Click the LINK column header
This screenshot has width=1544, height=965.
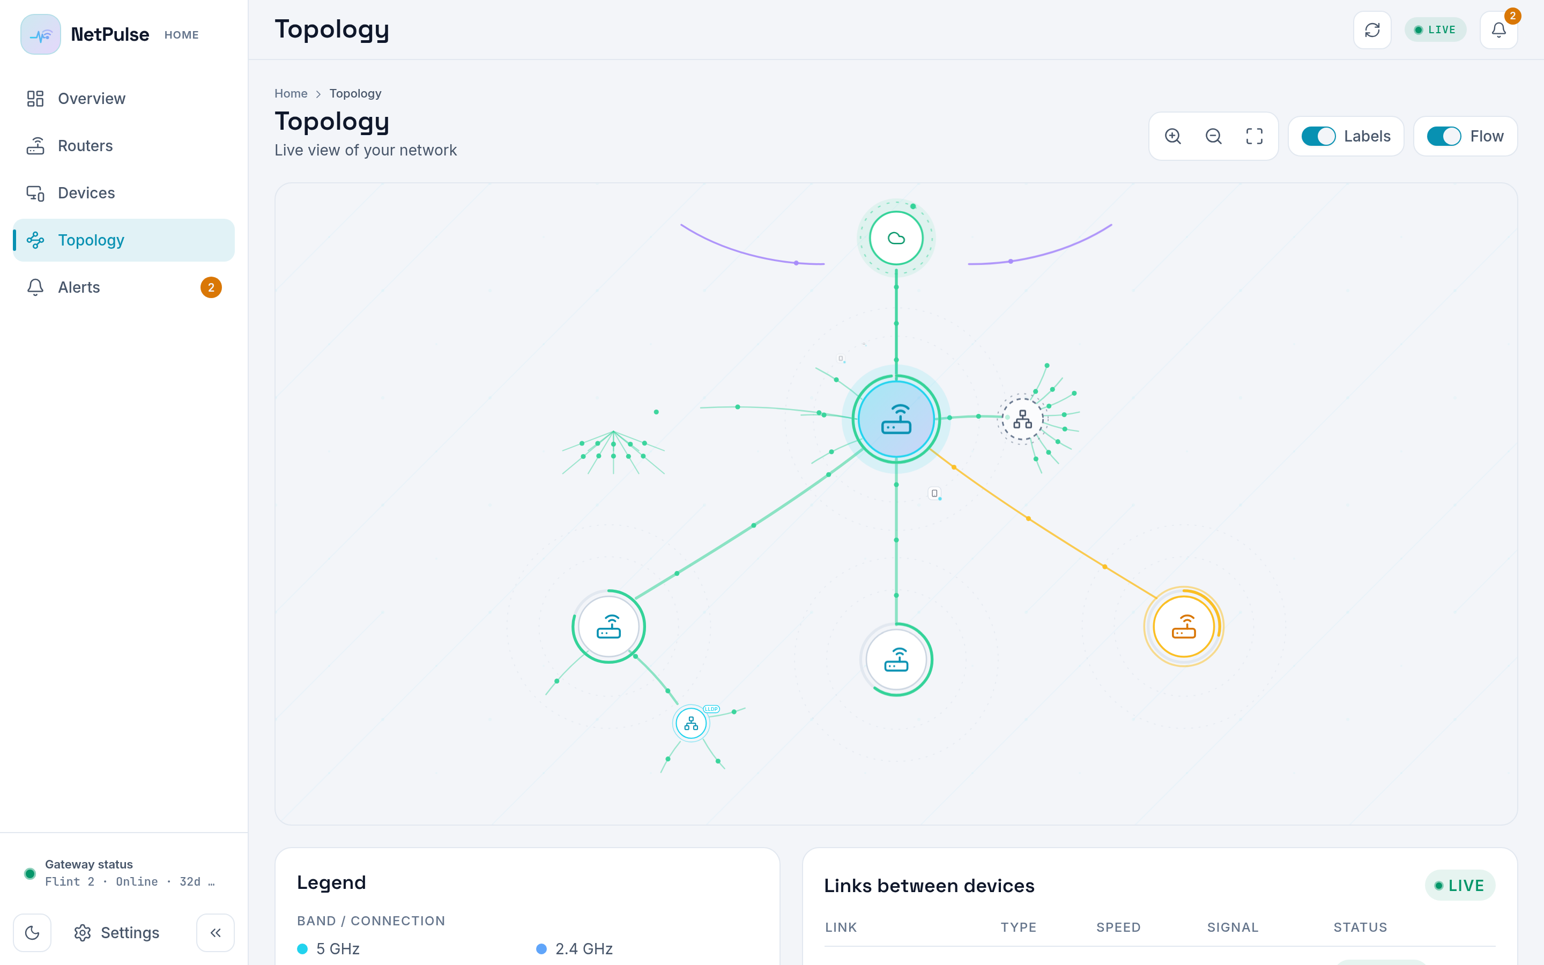(841, 927)
